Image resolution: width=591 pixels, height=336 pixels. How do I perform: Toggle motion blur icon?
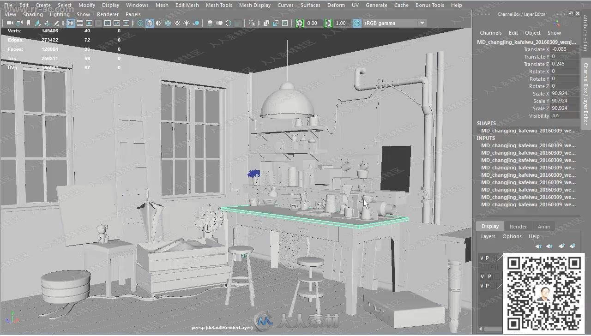(219, 23)
